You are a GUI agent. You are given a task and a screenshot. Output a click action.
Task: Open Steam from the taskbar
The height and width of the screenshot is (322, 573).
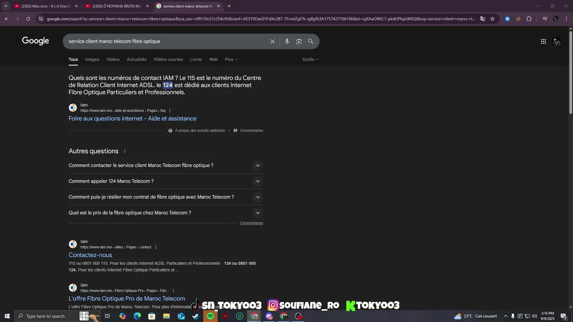[196, 316]
